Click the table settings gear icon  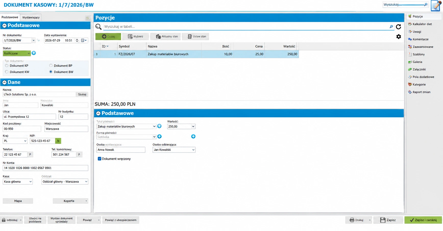click(x=399, y=37)
